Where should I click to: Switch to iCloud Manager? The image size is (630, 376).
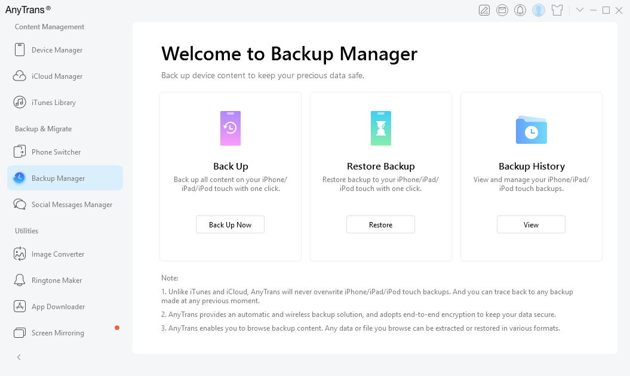(x=65, y=76)
